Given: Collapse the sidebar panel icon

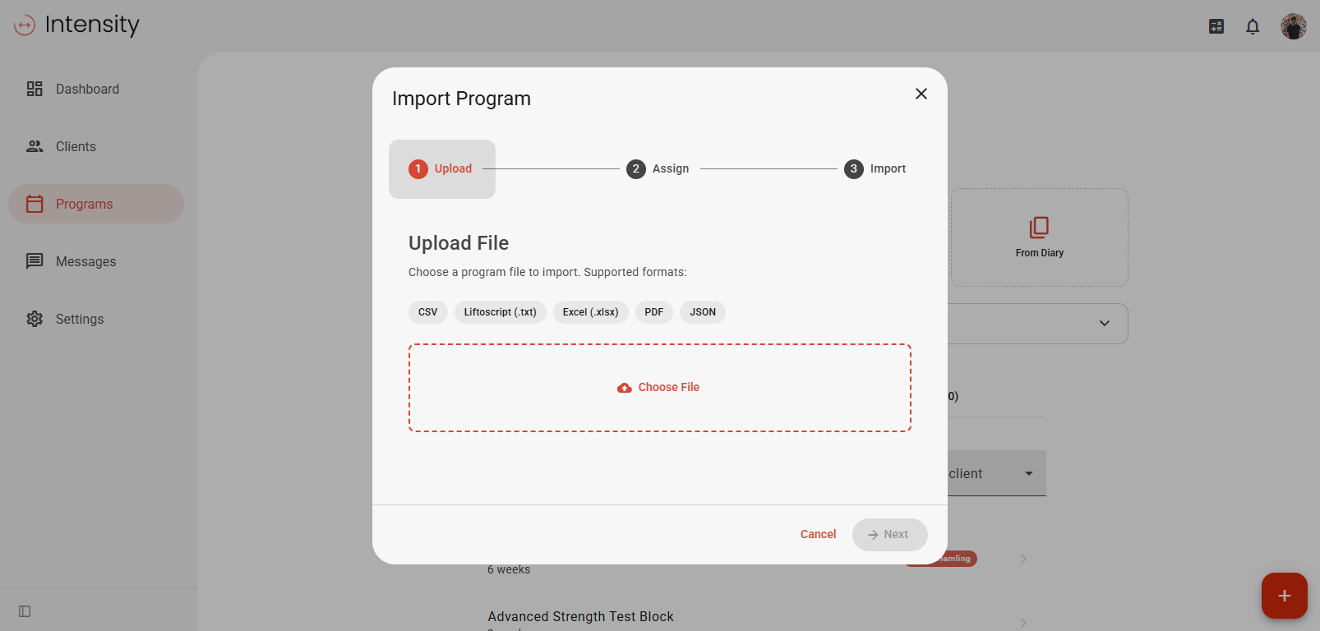Looking at the screenshot, I should [25, 611].
